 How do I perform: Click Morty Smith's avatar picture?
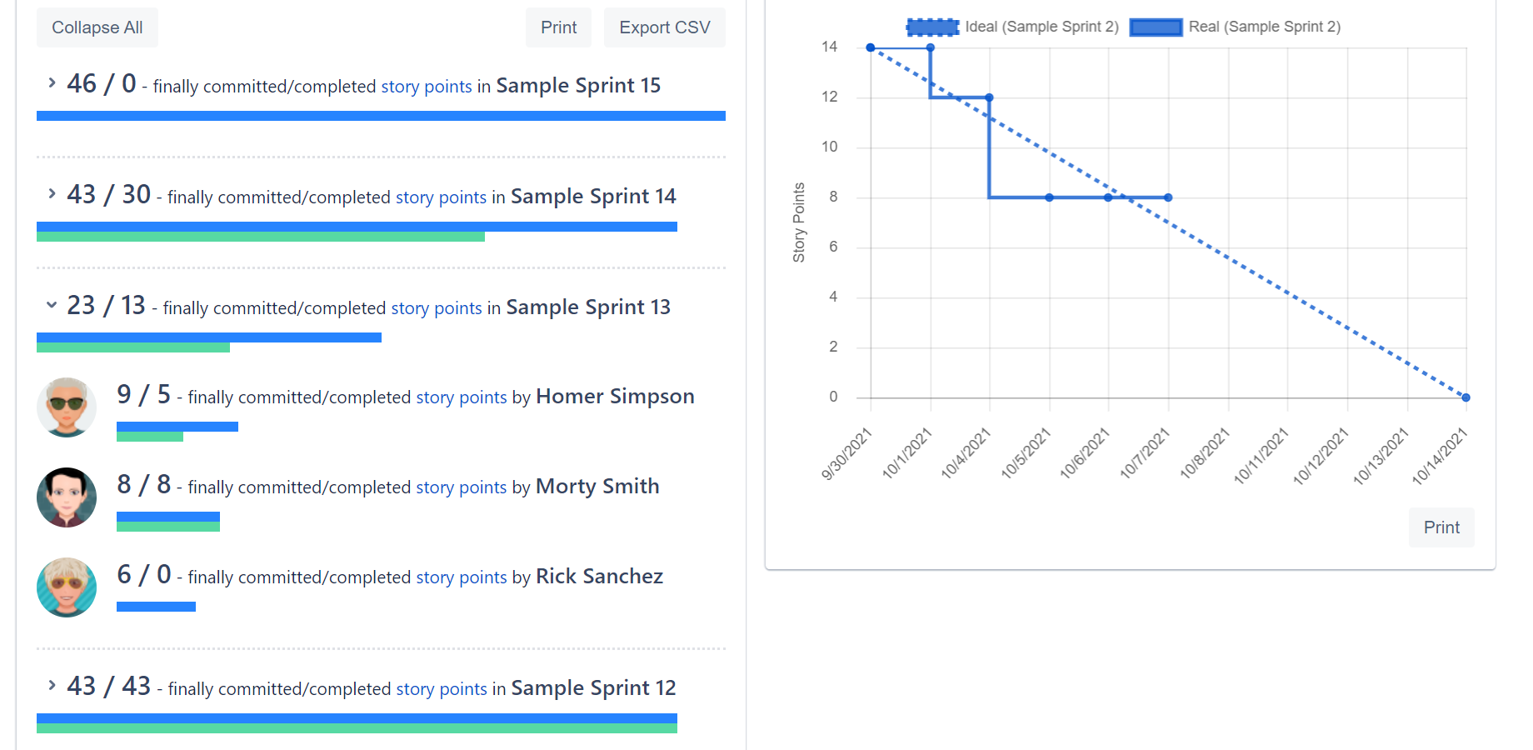[67, 497]
